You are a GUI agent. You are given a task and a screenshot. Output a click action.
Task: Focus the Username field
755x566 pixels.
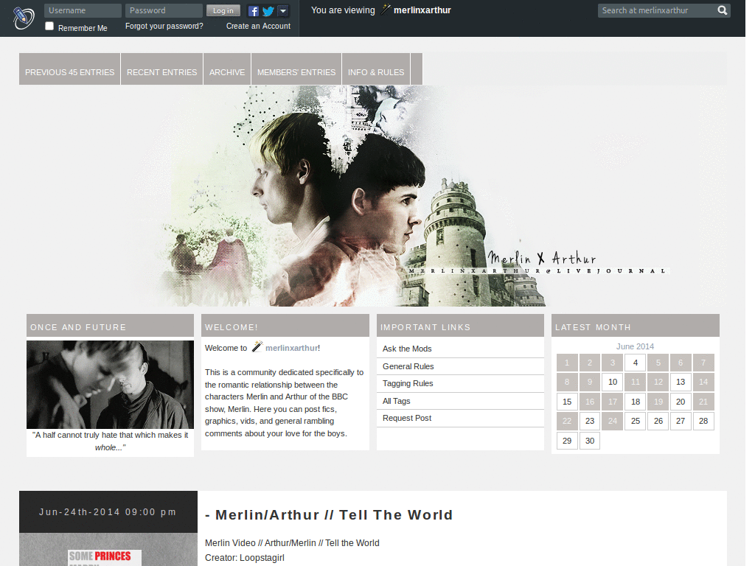click(83, 10)
